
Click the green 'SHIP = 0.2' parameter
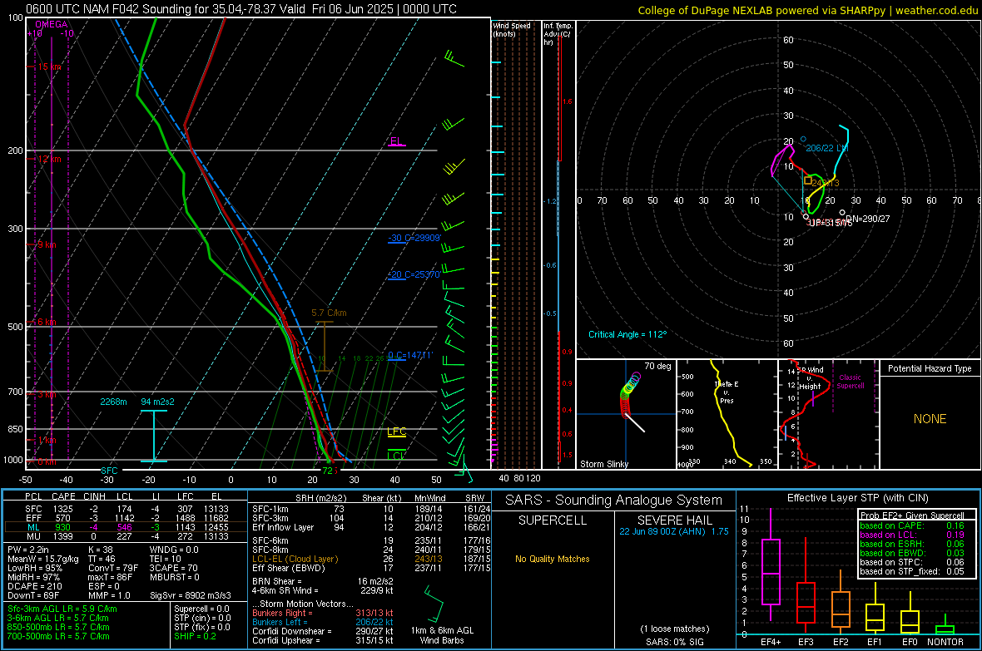195,636
